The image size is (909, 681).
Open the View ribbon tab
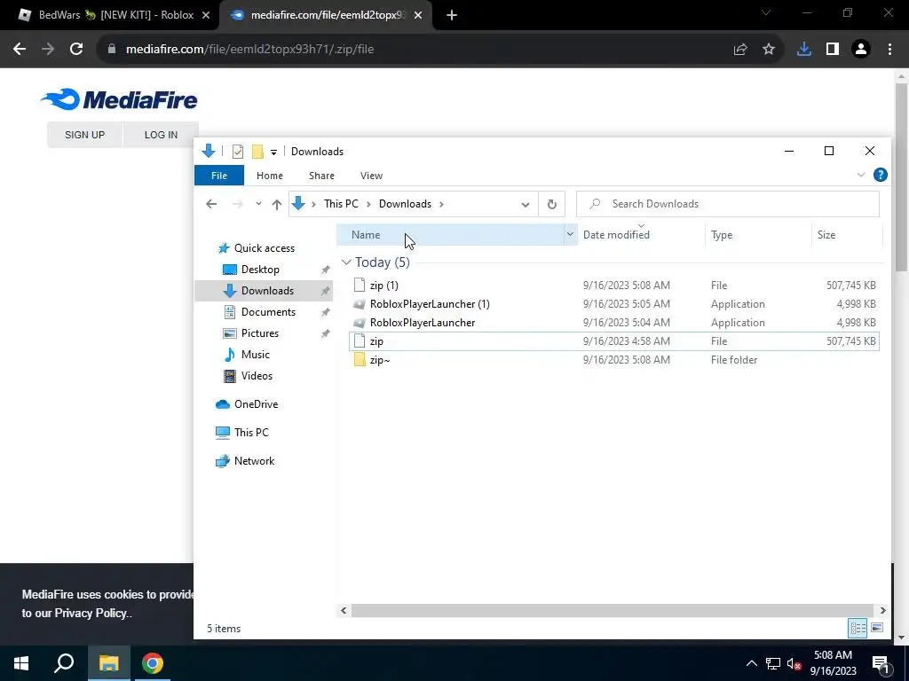tap(372, 176)
